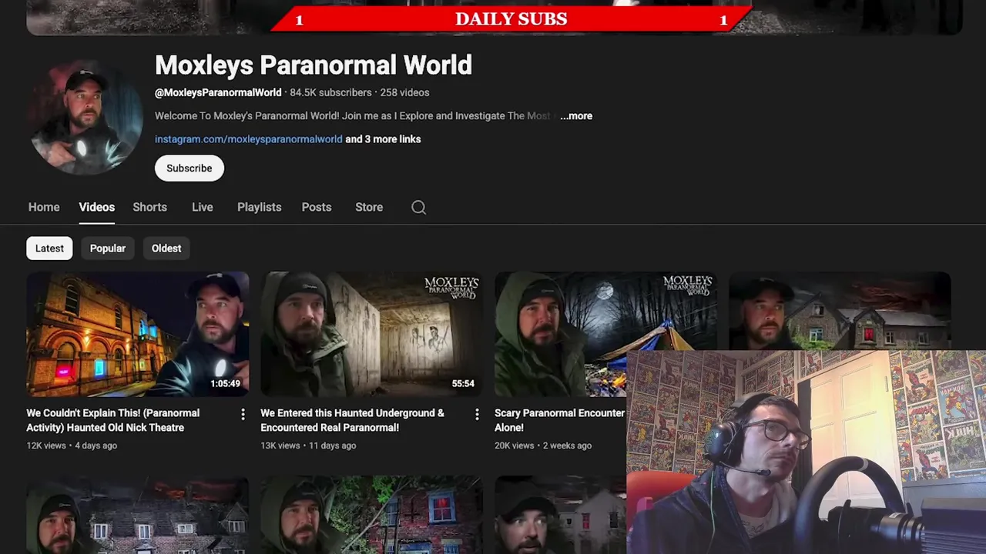Screen dimensions: 986x554
Task: Search within the channel using magnifier icon
Action: pyautogui.click(x=418, y=207)
